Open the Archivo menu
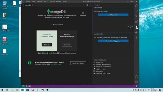The height and width of the screenshot is (92, 163). (28, 2)
